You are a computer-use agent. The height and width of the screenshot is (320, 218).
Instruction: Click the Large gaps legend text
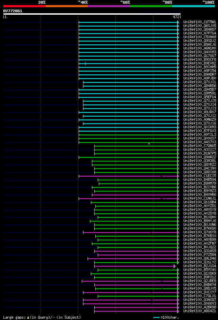(42, 317)
